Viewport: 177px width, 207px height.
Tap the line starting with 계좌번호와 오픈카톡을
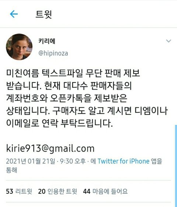[67, 98]
